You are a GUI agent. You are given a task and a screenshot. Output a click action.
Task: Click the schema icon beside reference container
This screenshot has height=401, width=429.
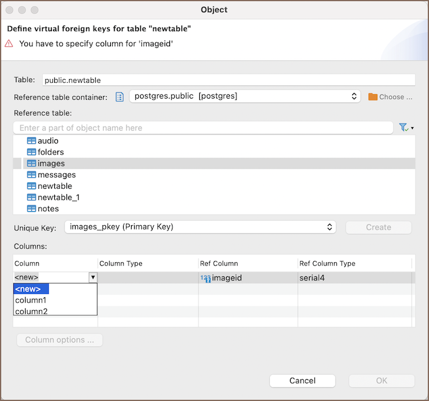[120, 97]
